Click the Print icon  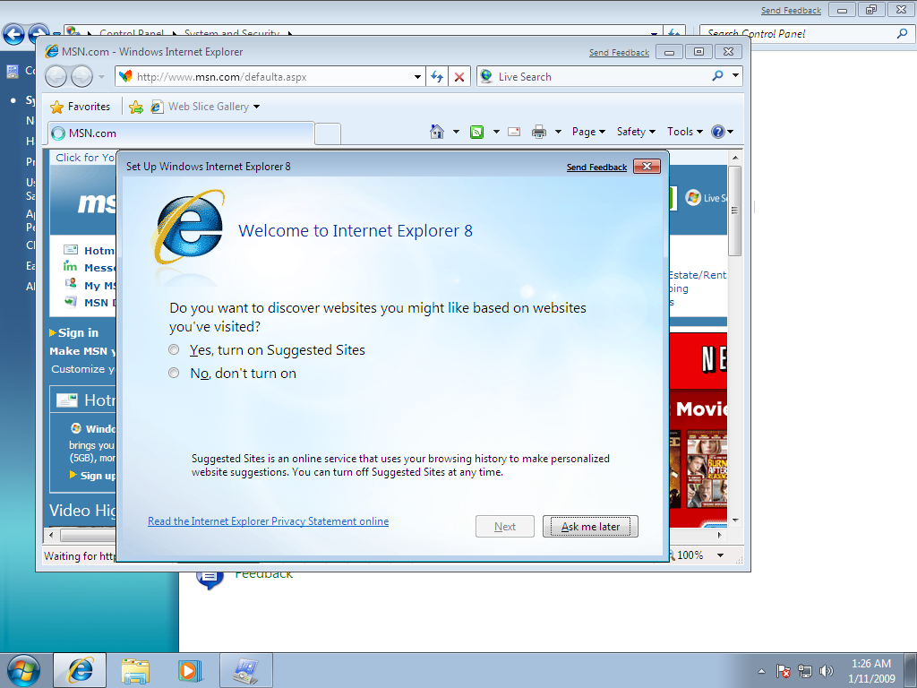click(x=538, y=133)
